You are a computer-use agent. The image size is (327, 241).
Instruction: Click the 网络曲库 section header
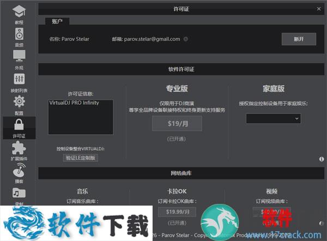(x=181, y=173)
